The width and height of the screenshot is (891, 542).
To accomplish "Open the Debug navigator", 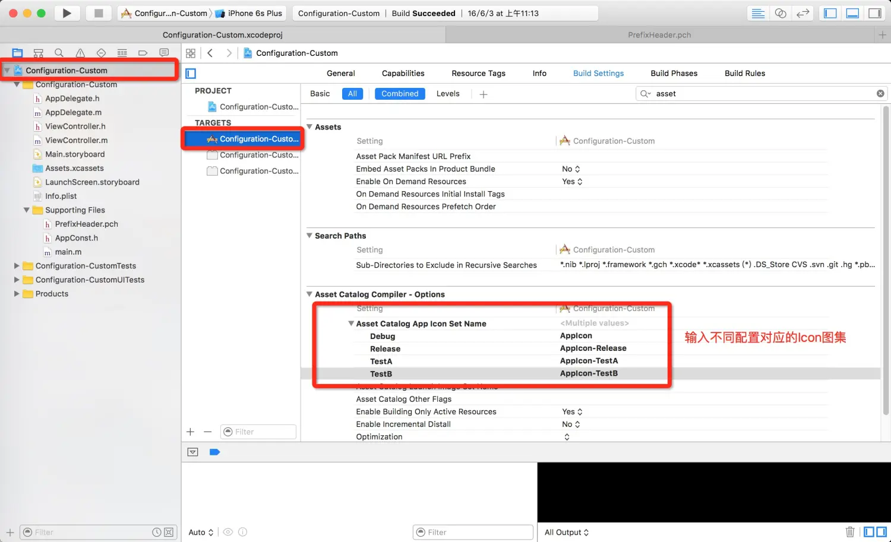I will (122, 53).
